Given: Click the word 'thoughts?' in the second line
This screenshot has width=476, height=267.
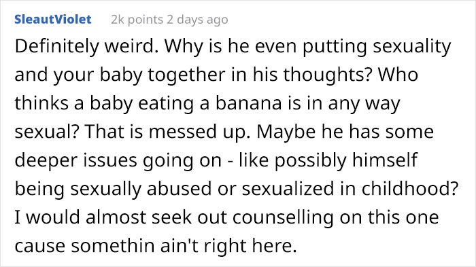Looking at the screenshot, I should coord(328,74).
